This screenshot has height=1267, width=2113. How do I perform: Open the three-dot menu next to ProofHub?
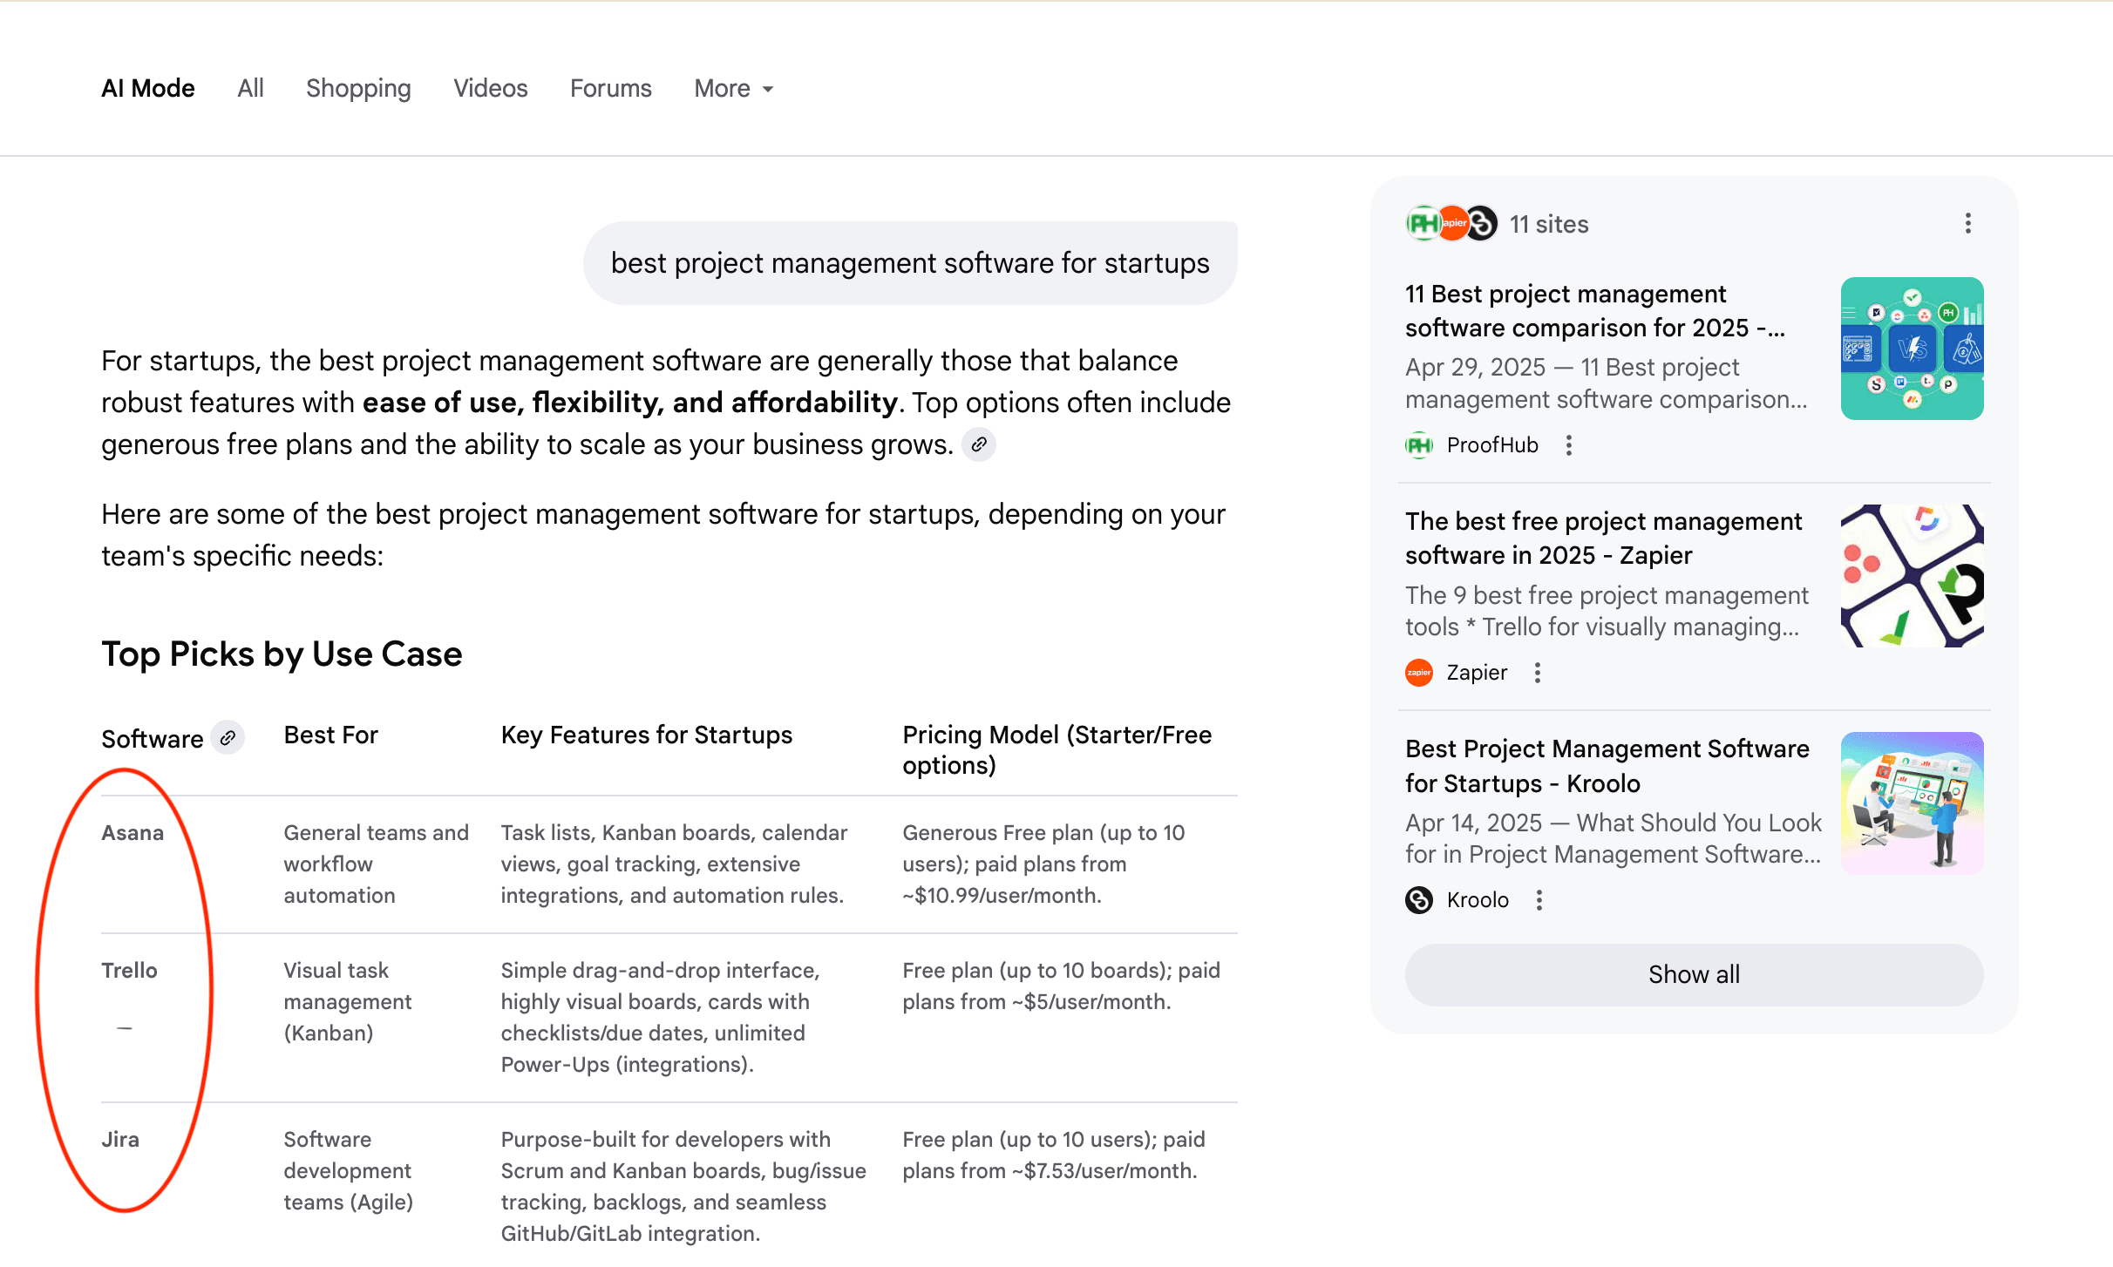[x=1568, y=445]
